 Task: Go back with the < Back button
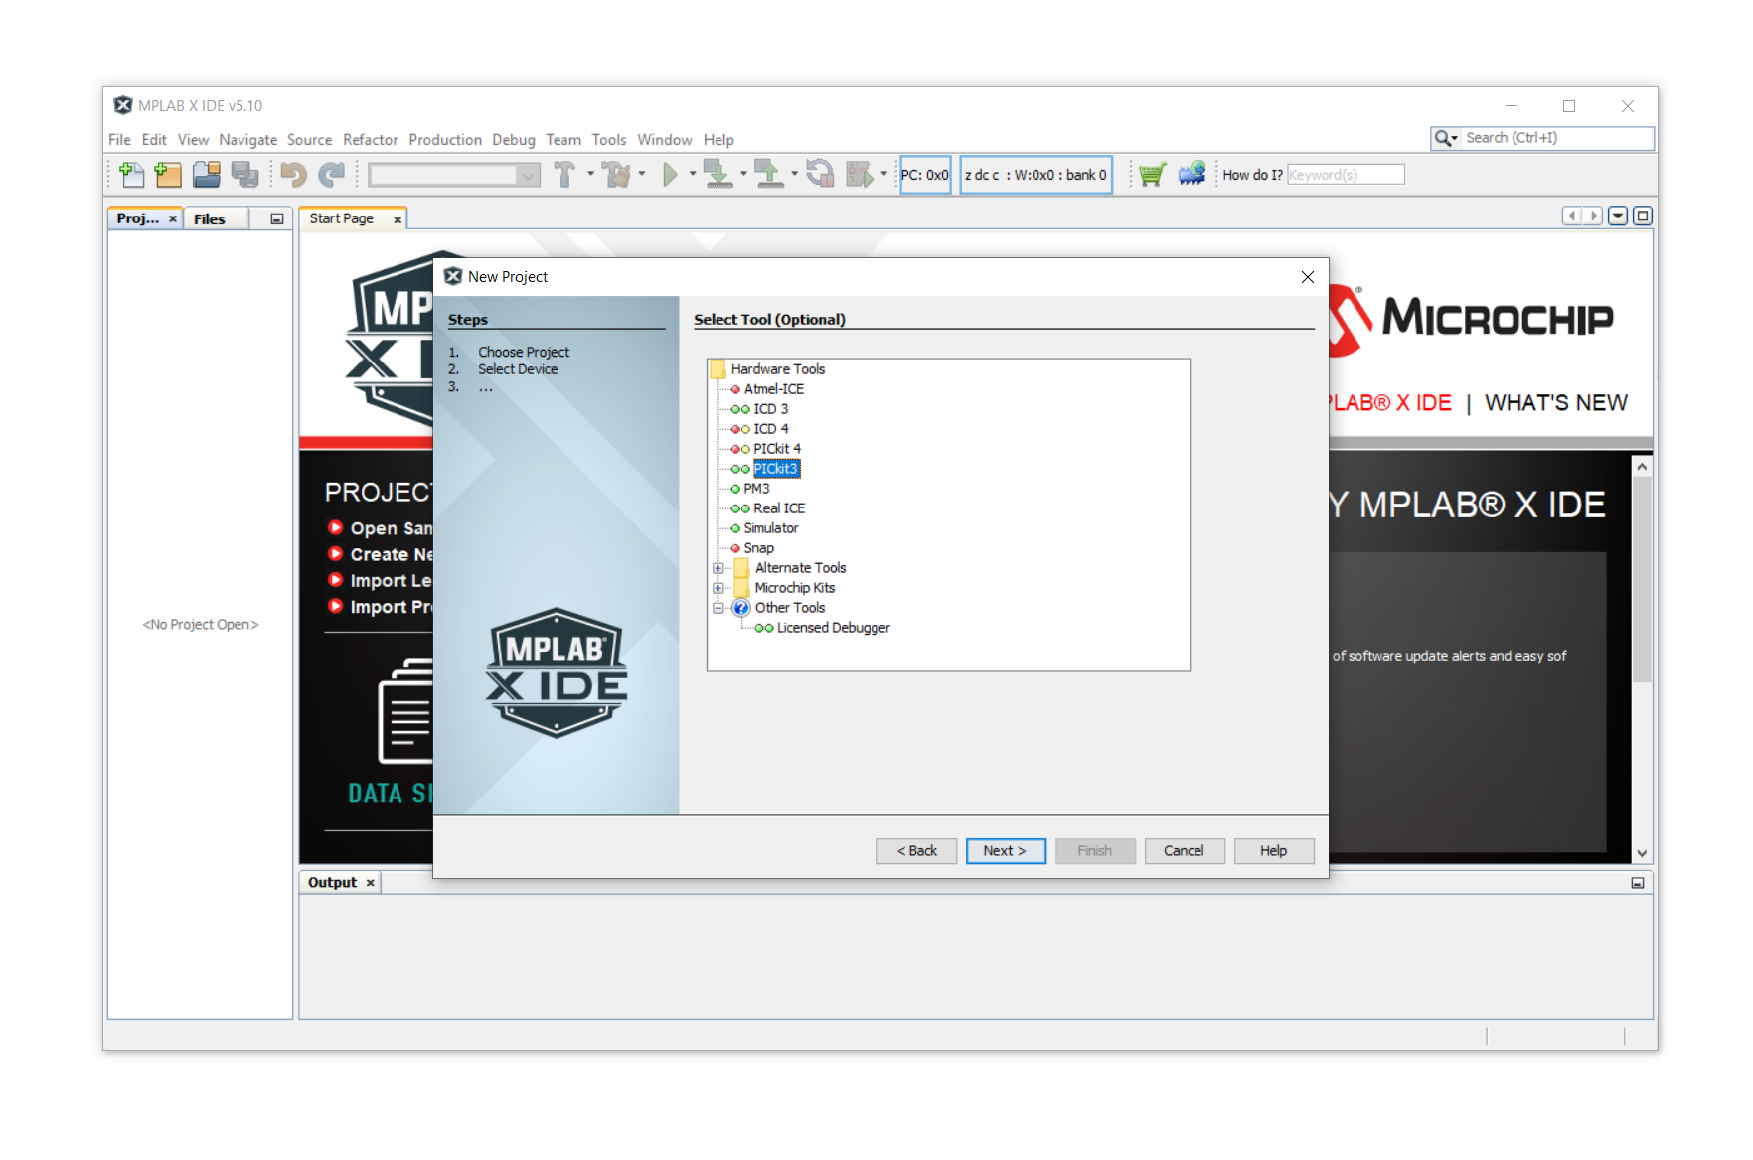(x=916, y=851)
